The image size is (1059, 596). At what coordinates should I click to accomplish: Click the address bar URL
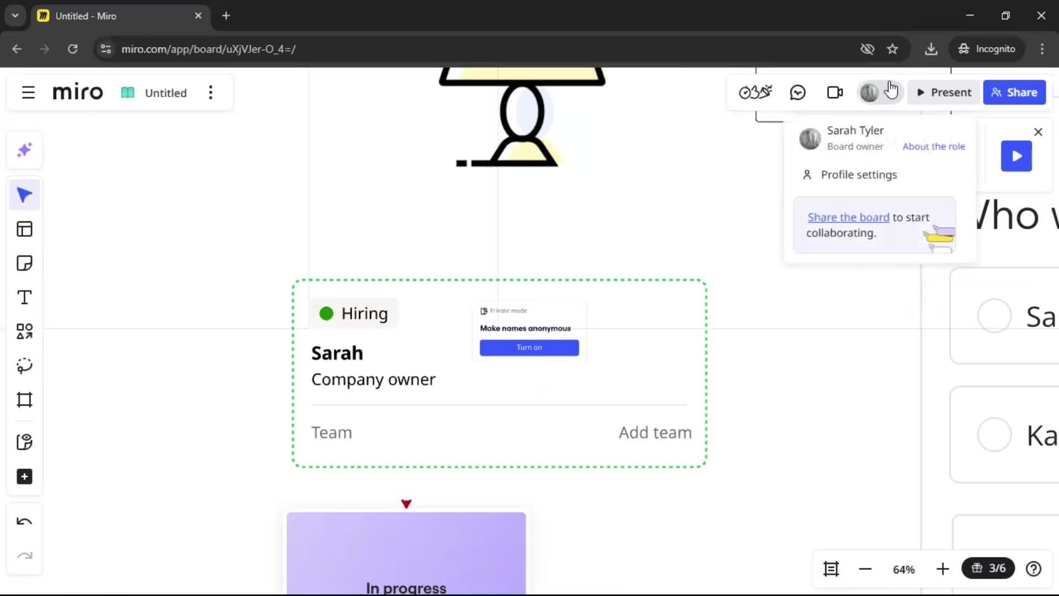point(208,49)
